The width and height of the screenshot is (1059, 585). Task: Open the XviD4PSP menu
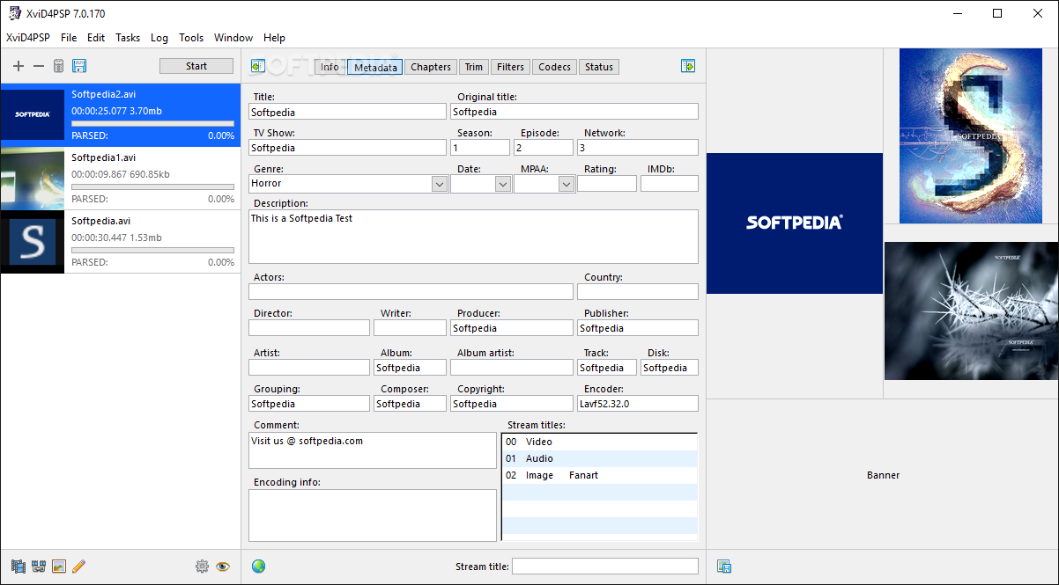pyautogui.click(x=28, y=38)
